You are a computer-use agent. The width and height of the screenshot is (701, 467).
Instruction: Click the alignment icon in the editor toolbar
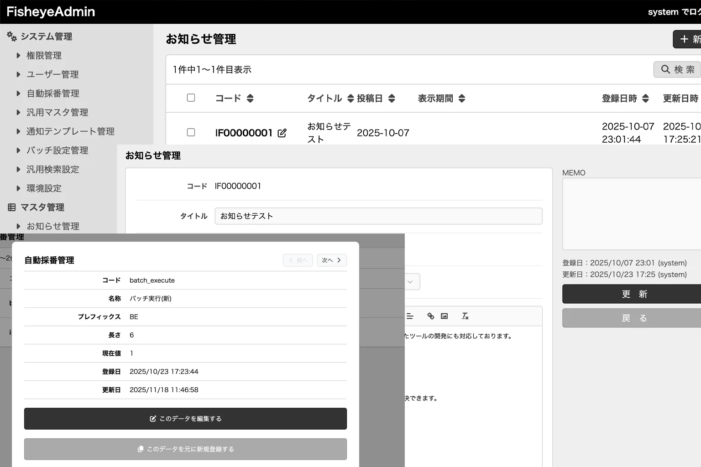pos(410,316)
